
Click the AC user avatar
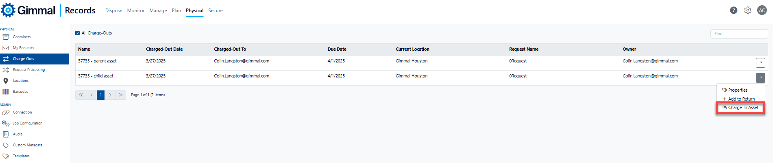(x=762, y=11)
